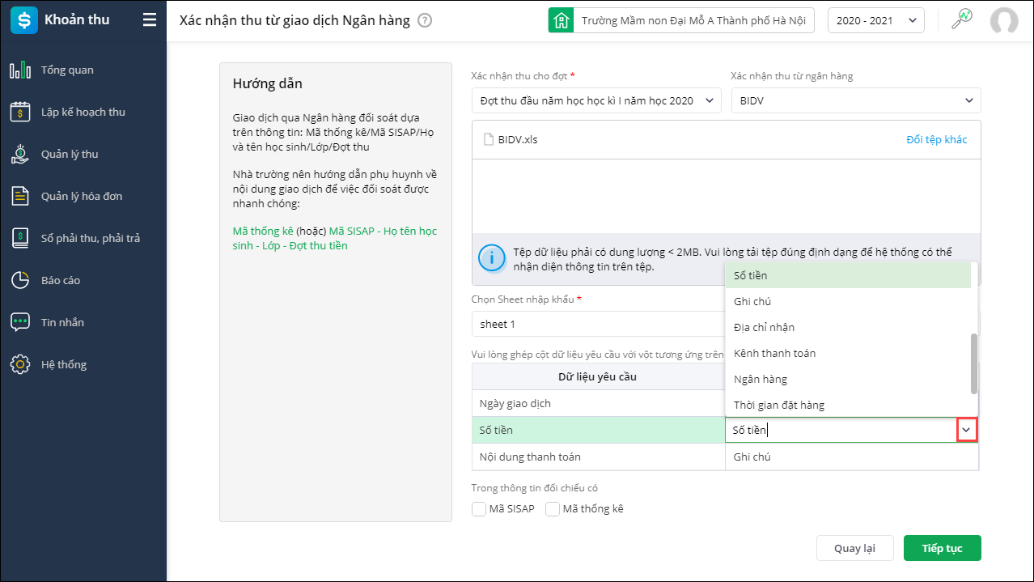This screenshot has height=582, width=1034.
Task: Choose Ngân hàng option in dropdown list
Action: click(x=761, y=380)
